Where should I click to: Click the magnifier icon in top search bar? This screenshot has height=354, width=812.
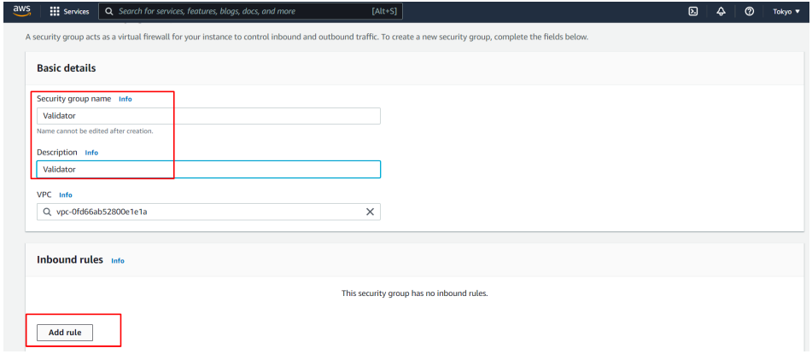[x=108, y=12]
